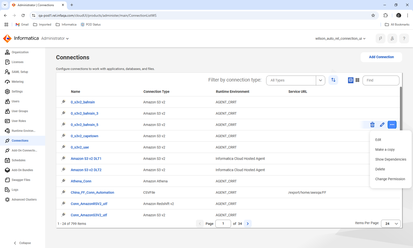Open the Licenses page
This screenshot has height=248, width=413.
(18, 62)
